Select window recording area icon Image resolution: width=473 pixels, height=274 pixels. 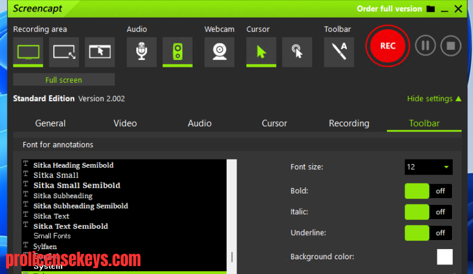click(x=100, y=52)
